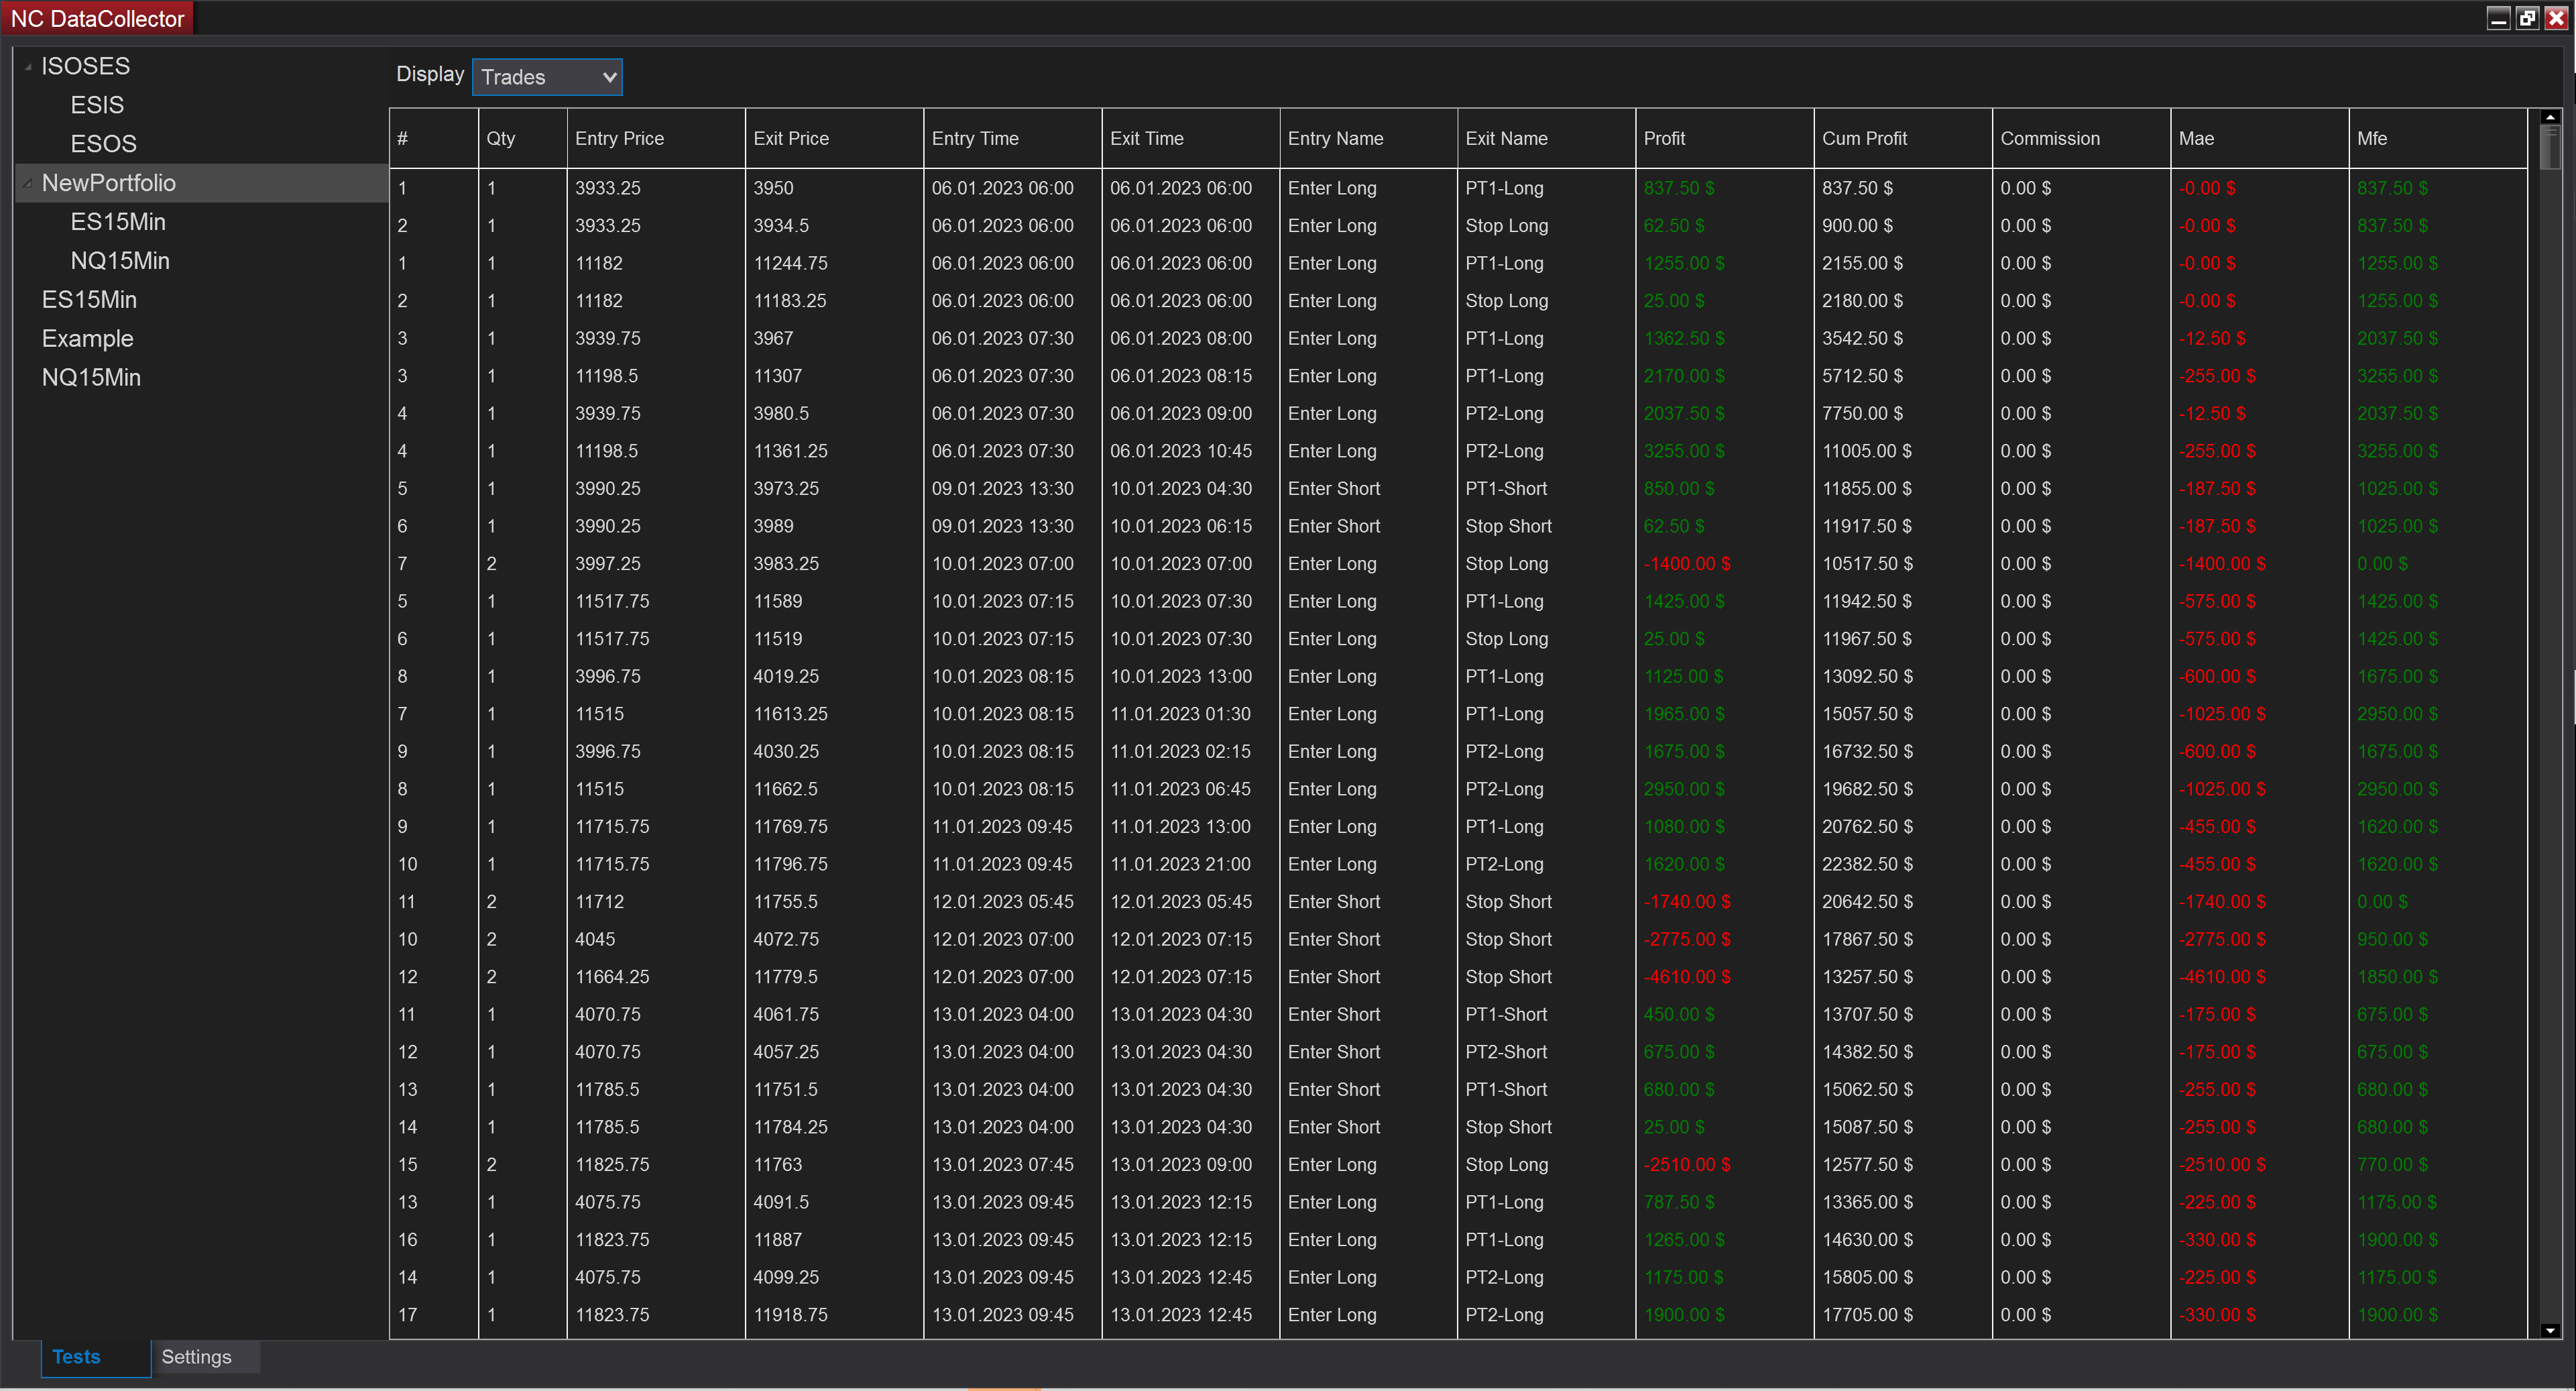Sort by Cum Profit column header

click(1863, 139)
